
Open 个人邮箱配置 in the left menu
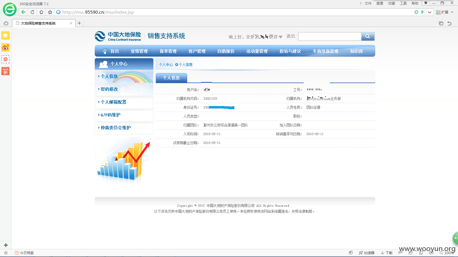(x=114, y=102)
